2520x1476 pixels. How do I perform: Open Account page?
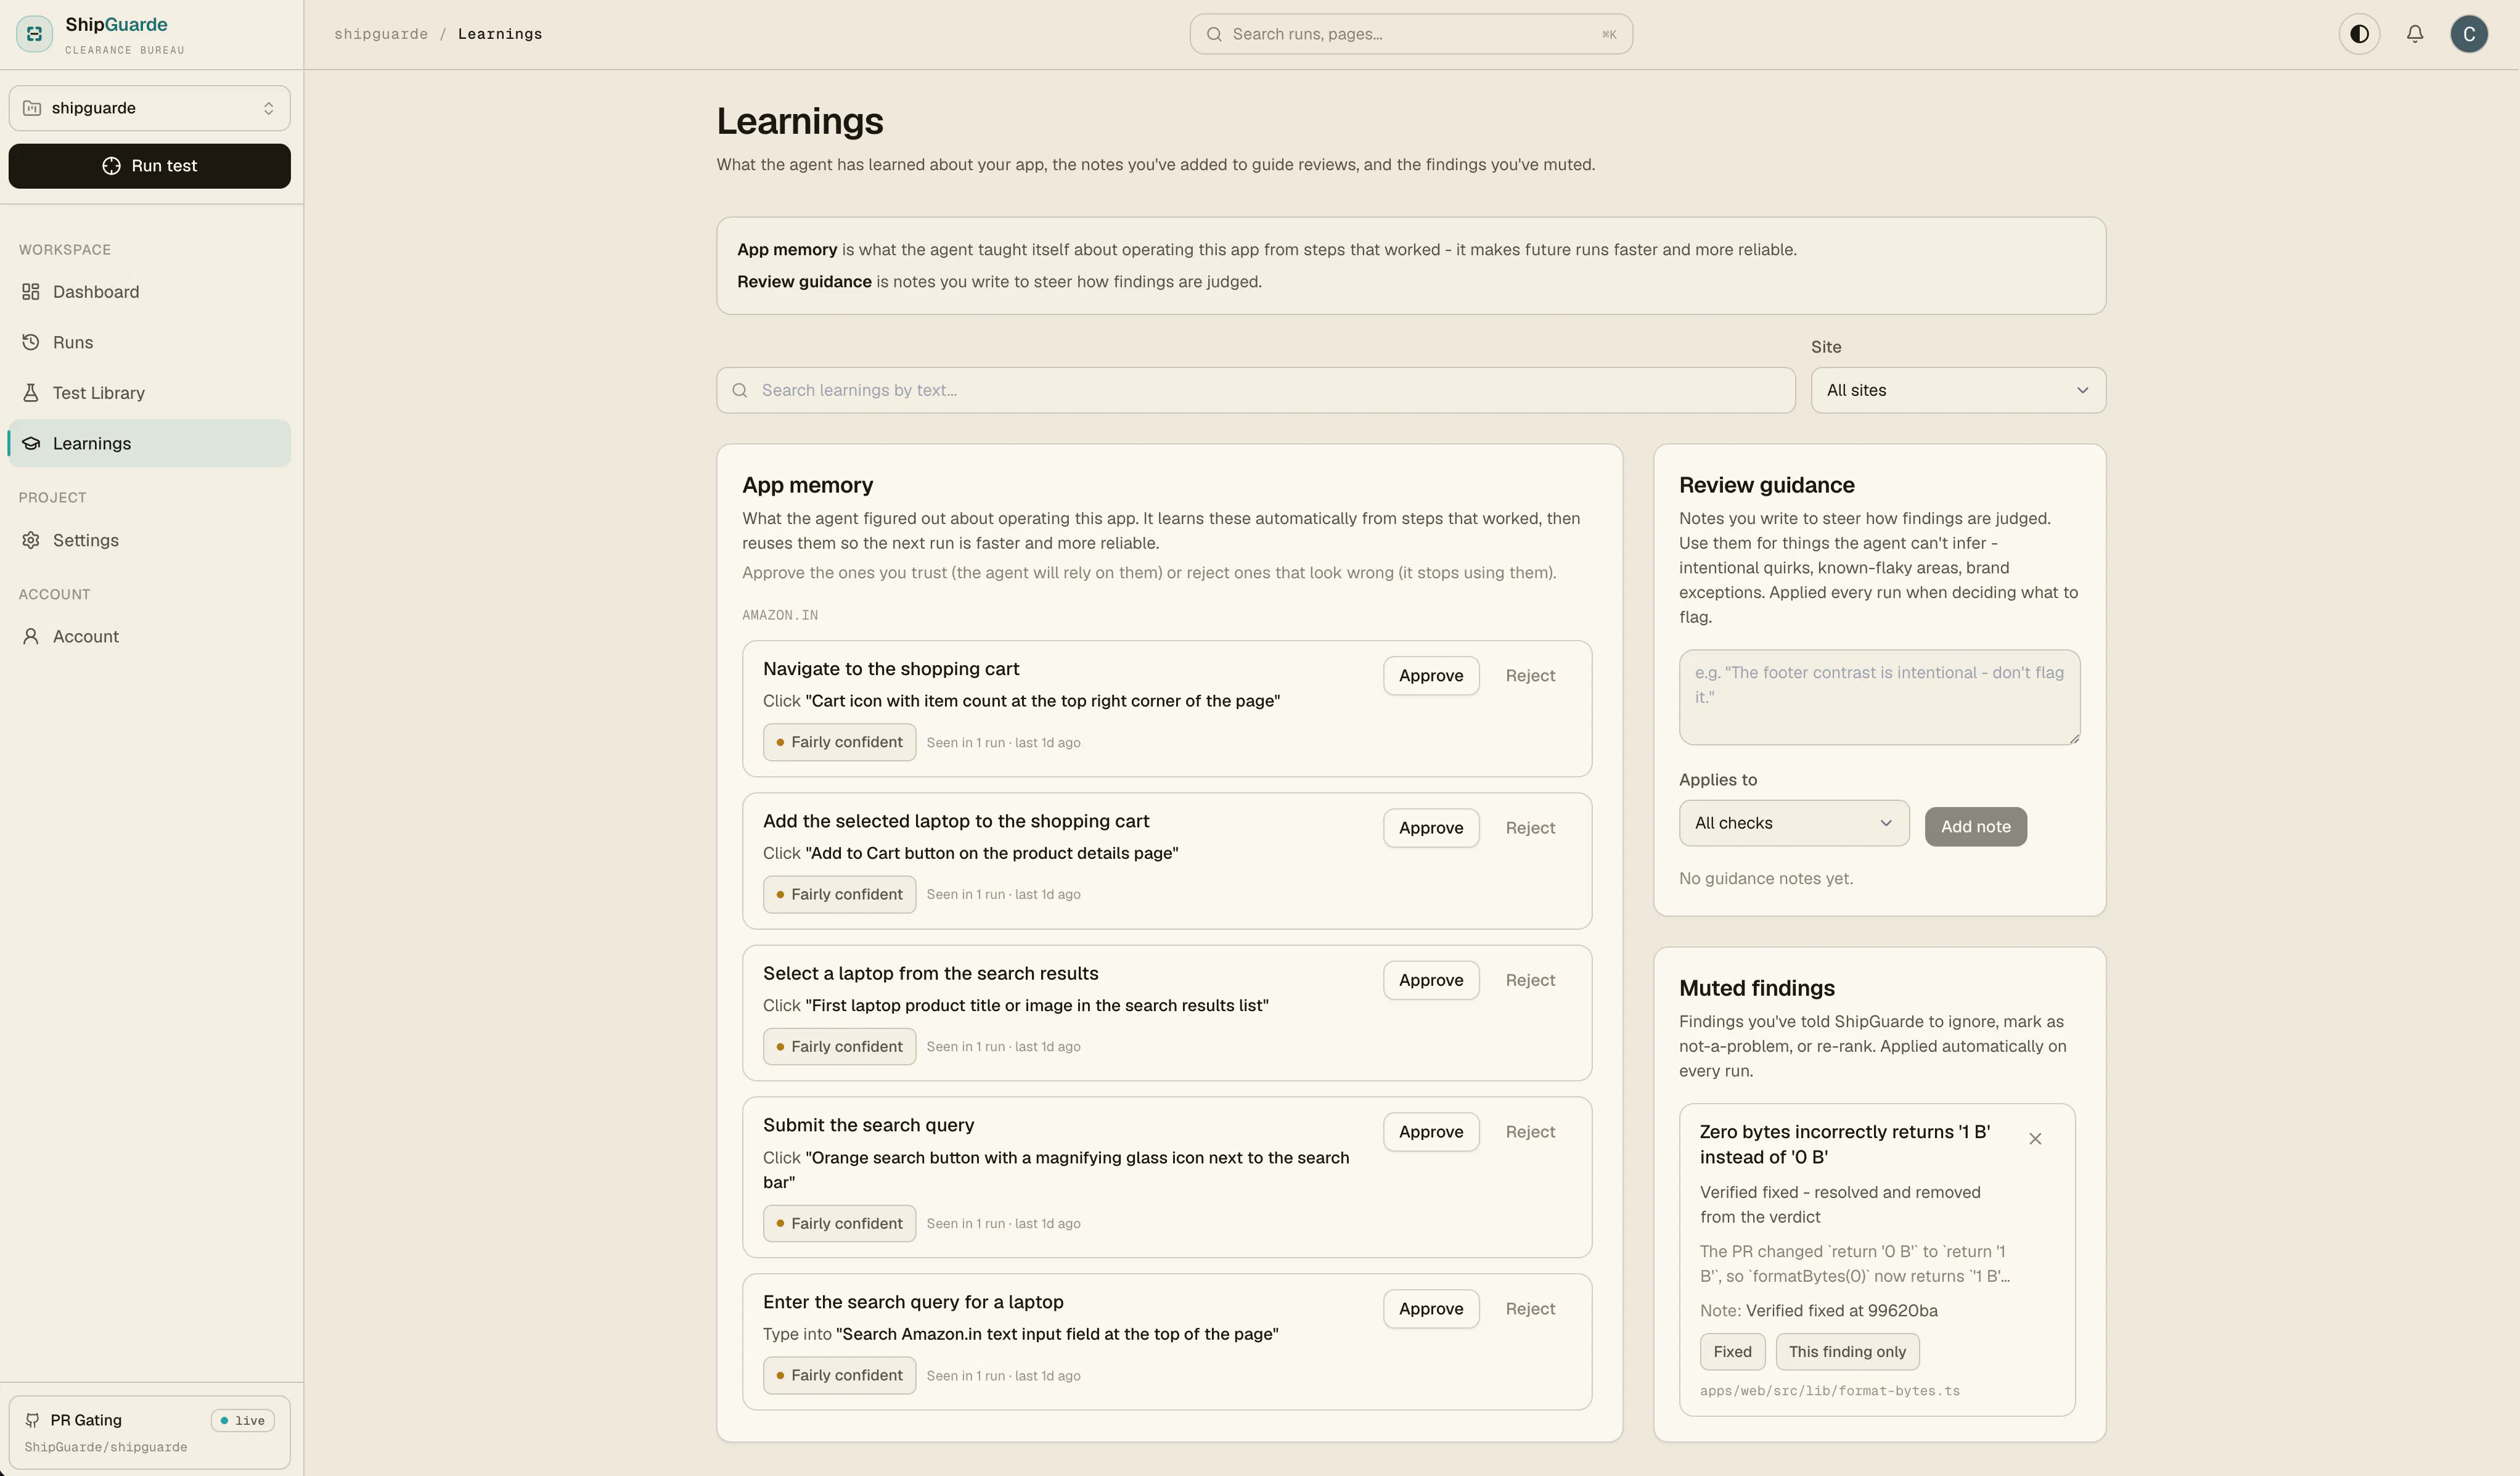pyautogui.click(x=150, y=636)
